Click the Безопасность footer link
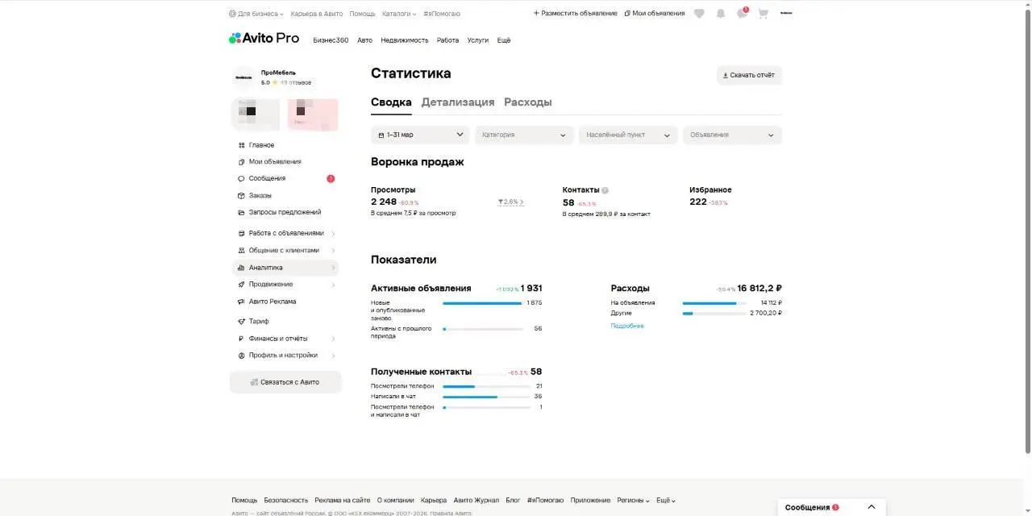The image size is (1032, 516). (x=286, y=501)
